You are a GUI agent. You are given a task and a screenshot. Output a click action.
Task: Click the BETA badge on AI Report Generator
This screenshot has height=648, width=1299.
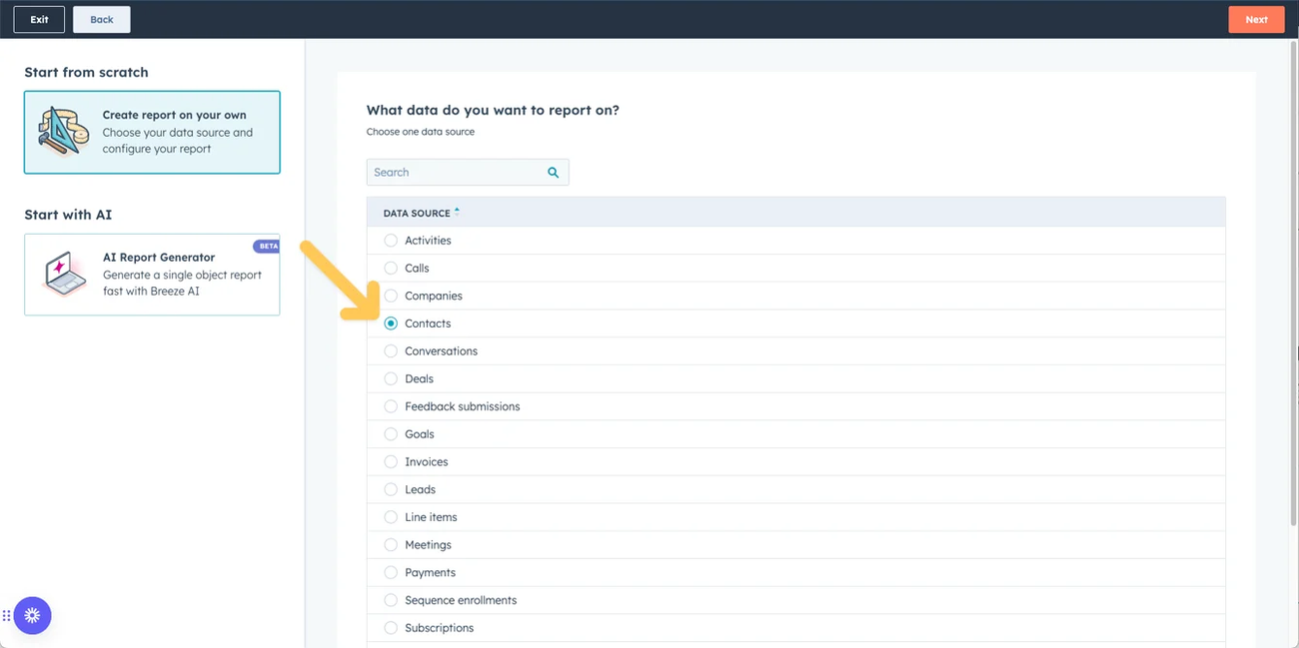click(267, 246)
